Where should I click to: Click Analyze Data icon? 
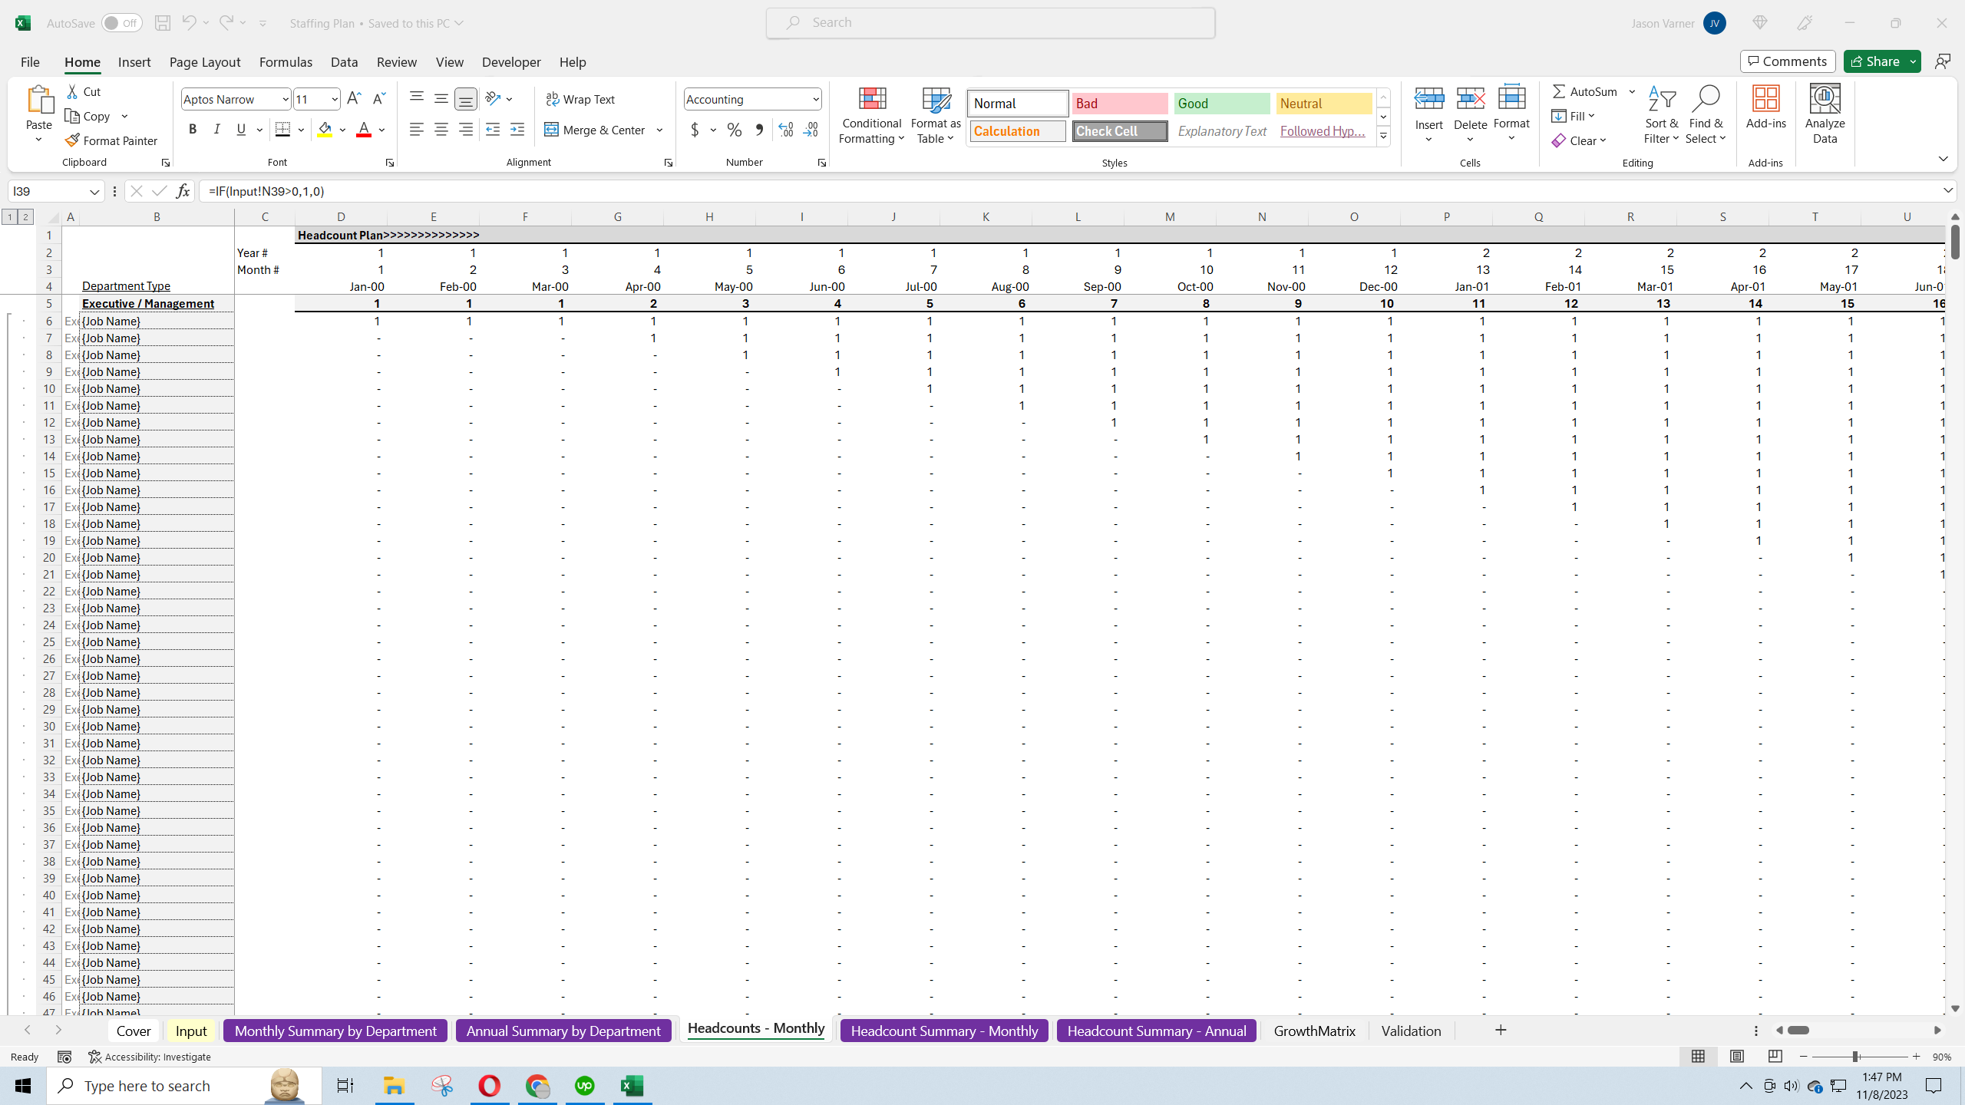(1825, 115)
